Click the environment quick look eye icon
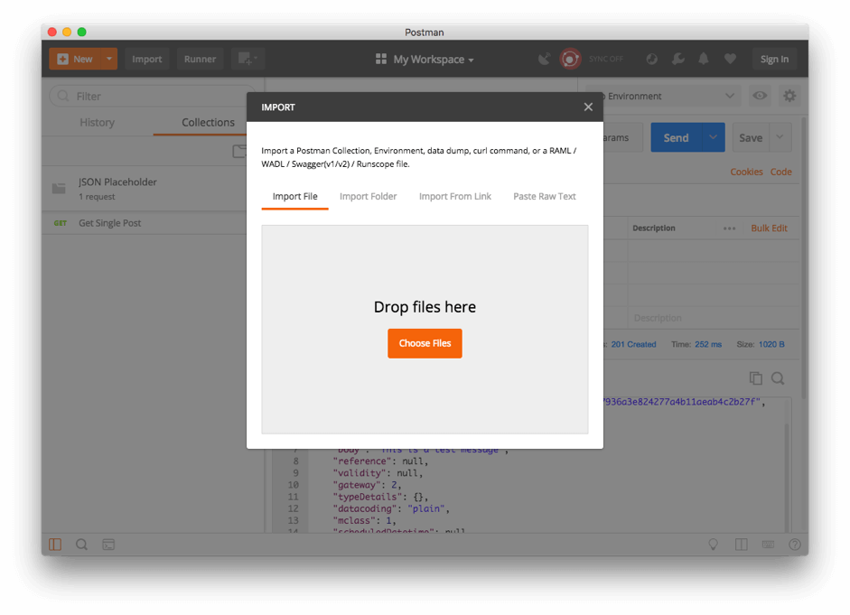 pyautogui.click(x=760, y=96)
